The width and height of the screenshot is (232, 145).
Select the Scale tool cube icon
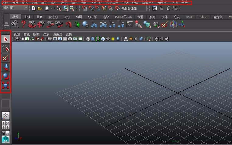6,85
